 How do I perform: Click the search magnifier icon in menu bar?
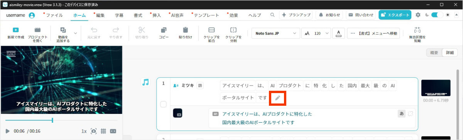coord(272,15)
